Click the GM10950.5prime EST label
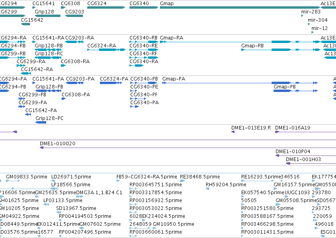The image size is (336, 238). (x=173, y=224)
